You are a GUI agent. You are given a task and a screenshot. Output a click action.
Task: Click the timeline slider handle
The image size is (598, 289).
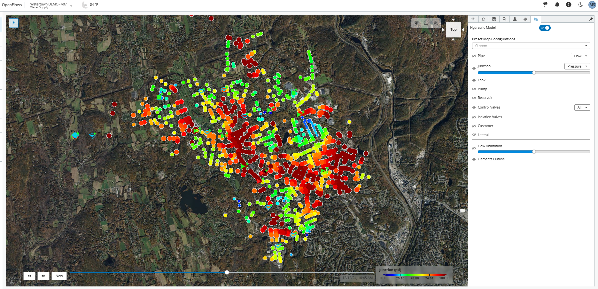coord(227,272)
